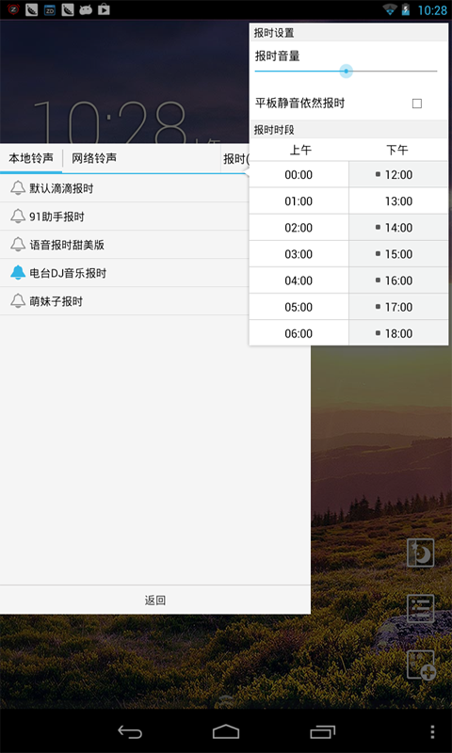
Task: Tap the blue bell of 电台DJ音乐报时
Action: 18,273
